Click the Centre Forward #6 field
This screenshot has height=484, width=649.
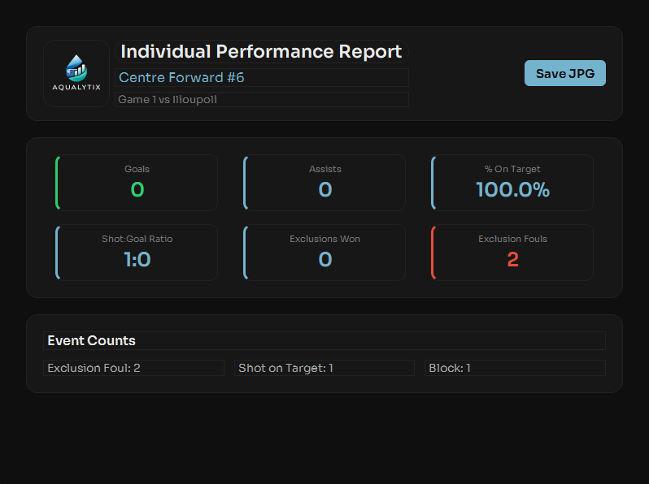point(262,77)
